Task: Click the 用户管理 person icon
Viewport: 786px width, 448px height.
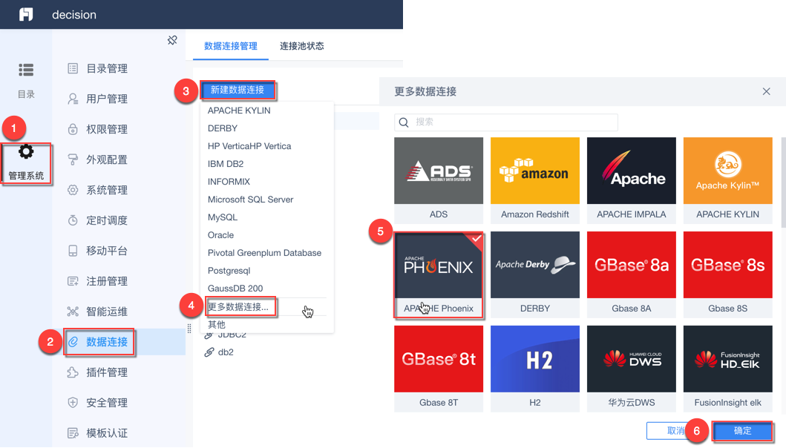Action: click(x=73, y=99)
